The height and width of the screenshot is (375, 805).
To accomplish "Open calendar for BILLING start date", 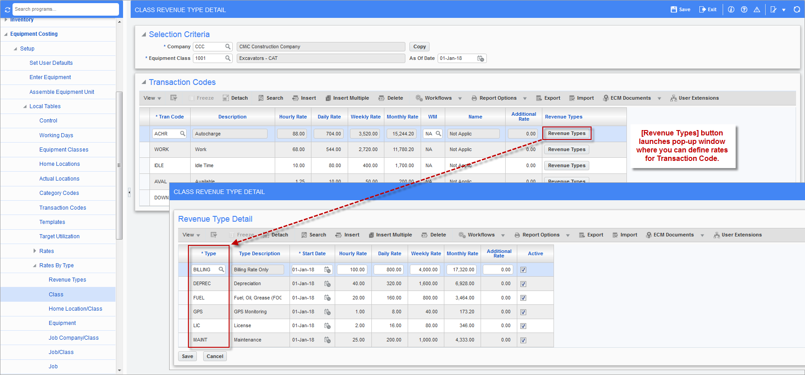I will (328, 270).
